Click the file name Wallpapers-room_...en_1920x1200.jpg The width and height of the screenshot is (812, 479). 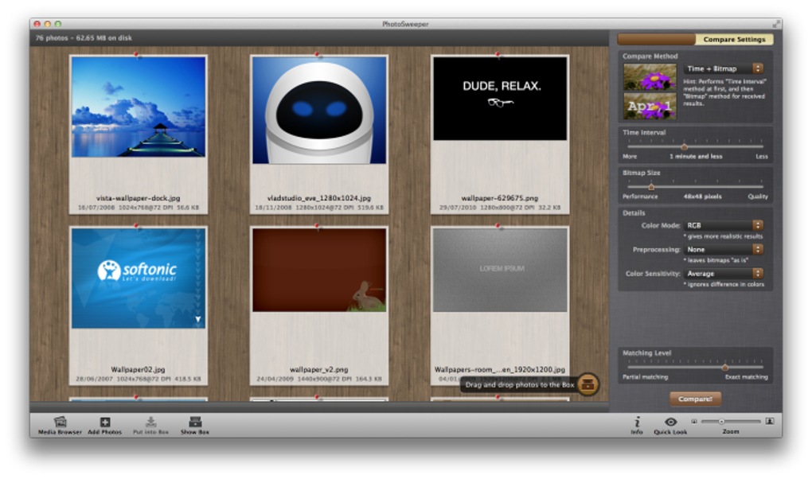coord(500,369)
